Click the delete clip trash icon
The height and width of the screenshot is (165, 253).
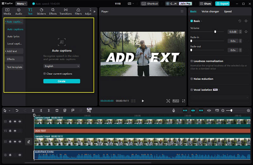tap(57, 111)
